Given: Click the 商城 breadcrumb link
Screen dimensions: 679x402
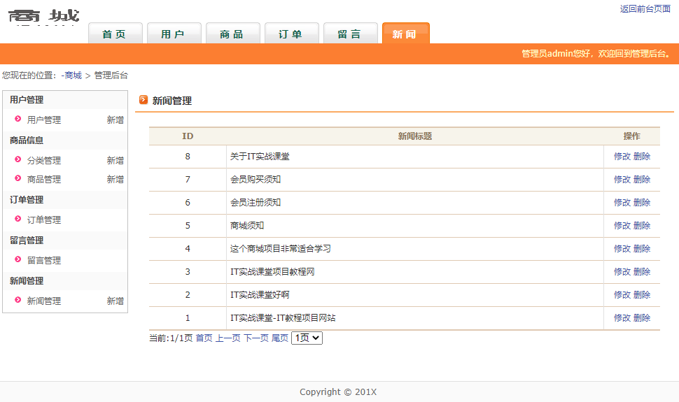Looking at the screenshot, I should tap(73, 76).
